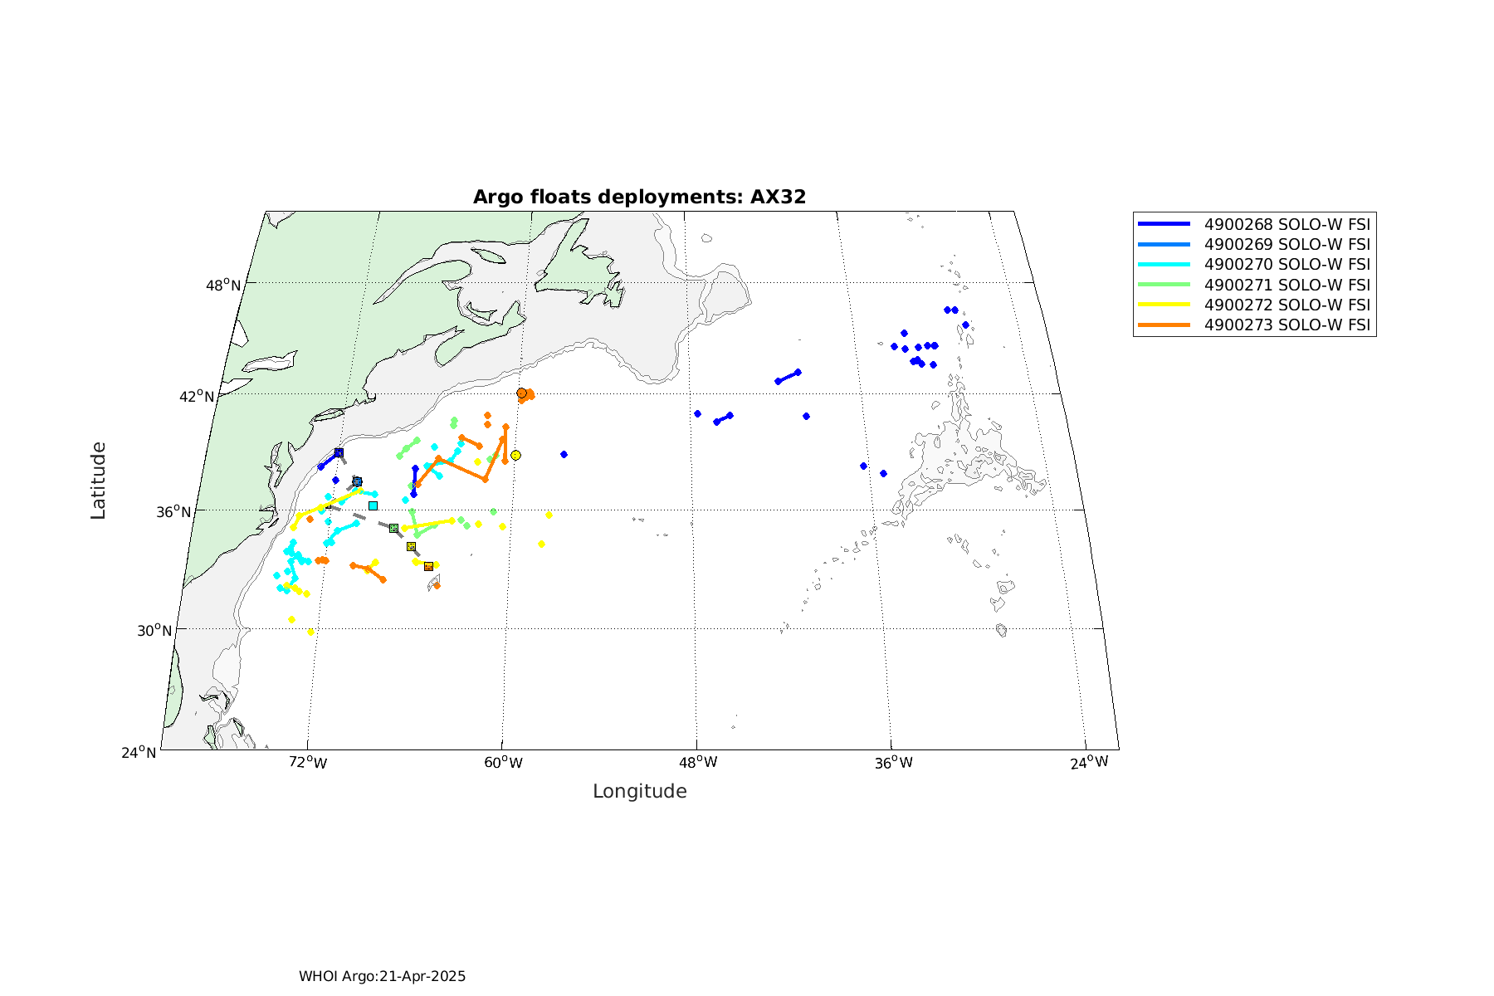The height and width of the screenshot is (996, 1494).
Task: Click the 4900269 SOLO-W FSI legend label
Action: (1286, 244)
